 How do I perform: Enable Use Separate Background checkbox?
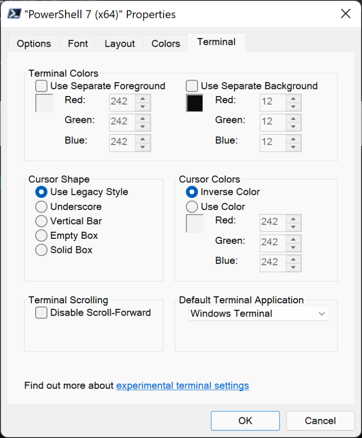click(x=192, y=86)
